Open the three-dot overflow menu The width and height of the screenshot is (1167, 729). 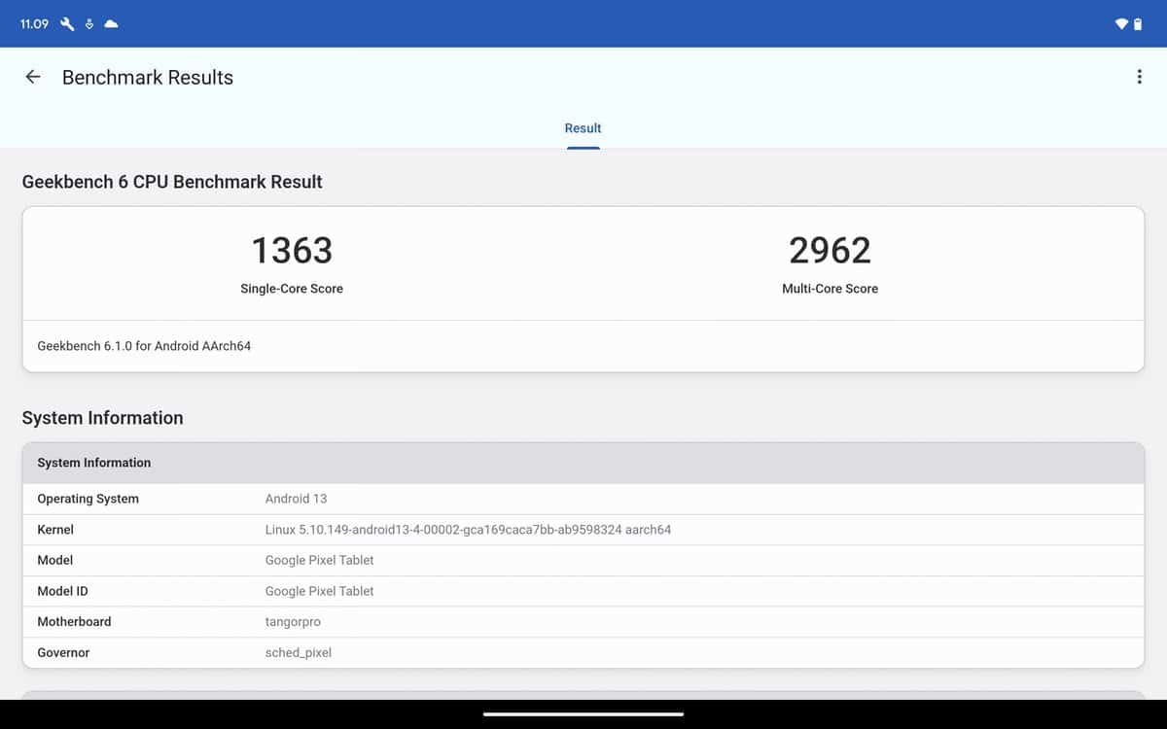click(x=1139, y=77)
